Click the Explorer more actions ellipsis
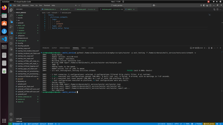Screen dimensions: 223x125 pos(38,9)
